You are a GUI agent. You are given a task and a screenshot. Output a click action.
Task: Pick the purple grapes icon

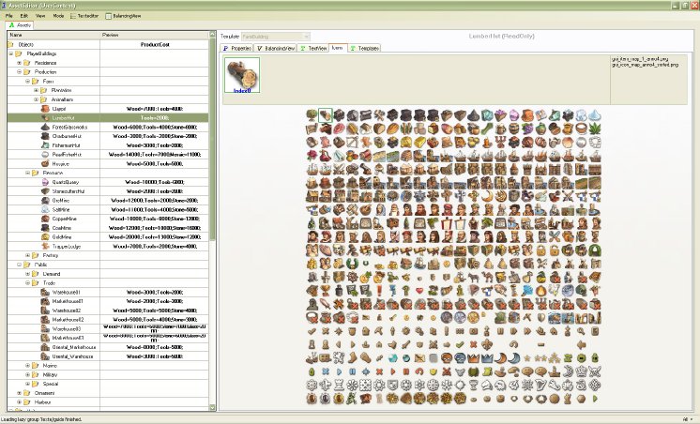pyautogui.click(x=527, y=129)
